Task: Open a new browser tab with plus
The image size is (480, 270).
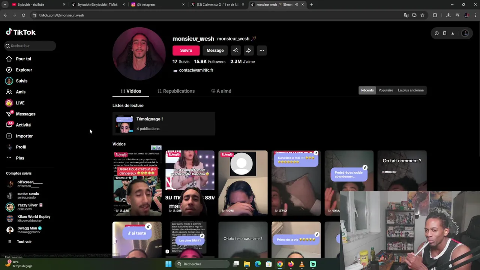Action: tap(312, 4)
